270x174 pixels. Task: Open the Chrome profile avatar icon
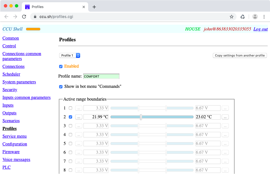[255, 17]
